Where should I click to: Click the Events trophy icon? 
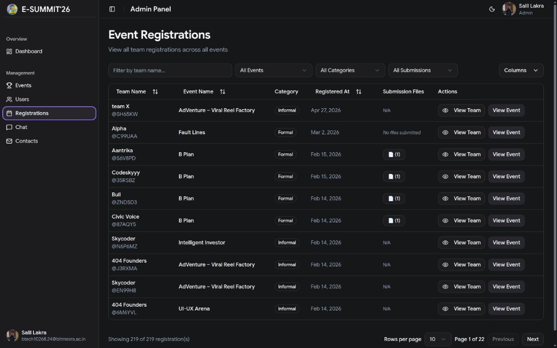click(x=9, y=85)
